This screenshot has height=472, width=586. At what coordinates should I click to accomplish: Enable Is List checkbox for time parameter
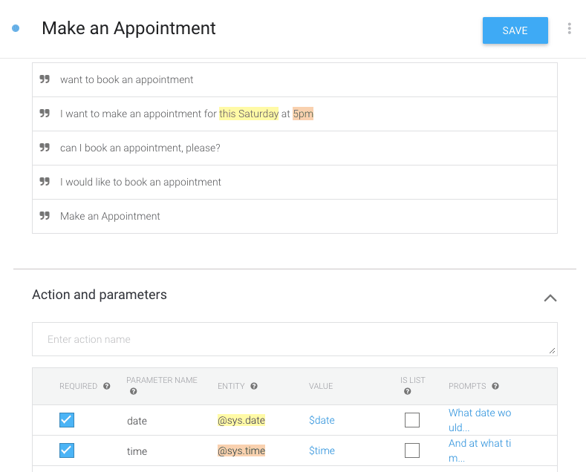coord(412,450)
